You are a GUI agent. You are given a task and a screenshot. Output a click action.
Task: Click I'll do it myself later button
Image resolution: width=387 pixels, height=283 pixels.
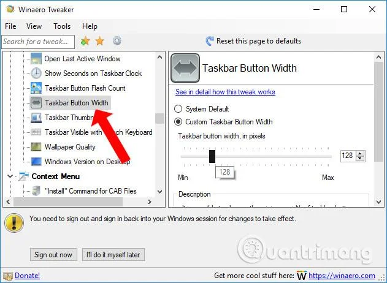click(113, 254)
